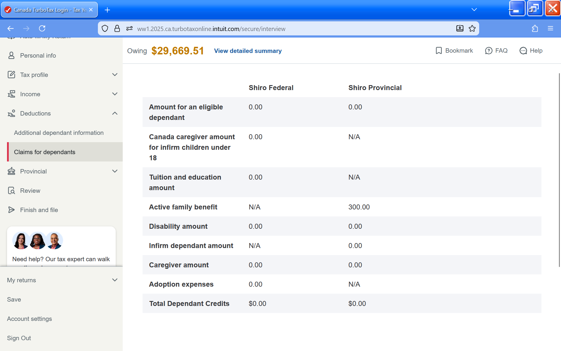Click the Bookmark icon in header

tap(439, 51)
